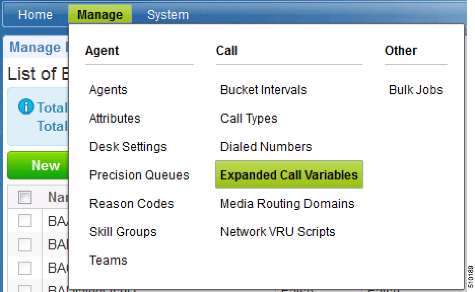Open the Home menu
The height and width of the screenshot is (292, 475).
pyautogui.click(x=35, y=15)
